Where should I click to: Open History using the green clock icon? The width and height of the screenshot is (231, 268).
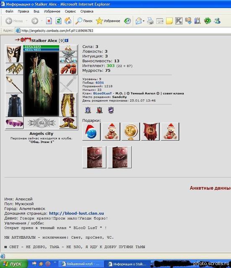point(127,21)
